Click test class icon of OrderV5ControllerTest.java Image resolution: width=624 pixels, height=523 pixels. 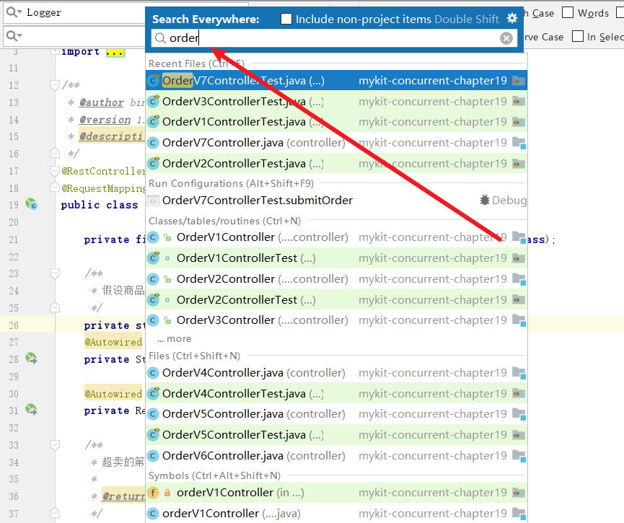[153, 434]
